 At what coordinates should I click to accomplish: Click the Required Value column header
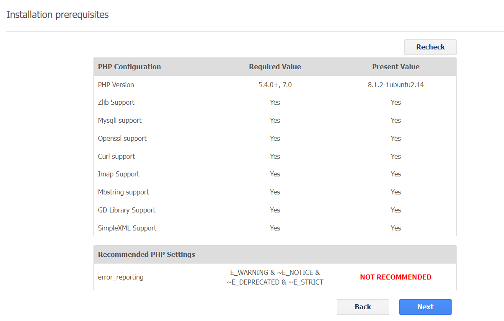[275, 67]
